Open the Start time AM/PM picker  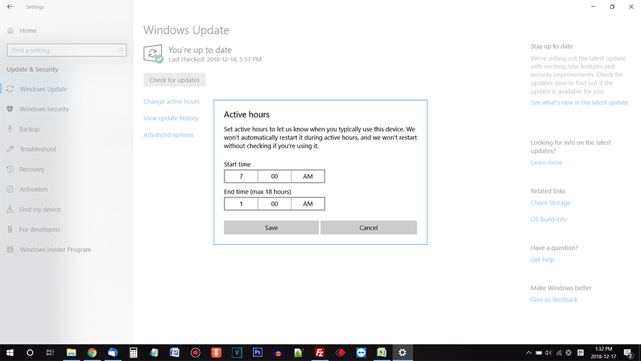pyautogui.click(x=308, y=176)
